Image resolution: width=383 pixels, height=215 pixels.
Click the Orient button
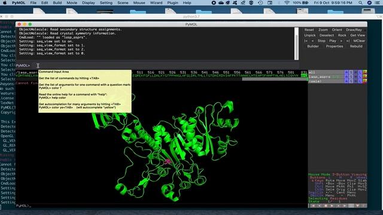(x=337, y=30)
